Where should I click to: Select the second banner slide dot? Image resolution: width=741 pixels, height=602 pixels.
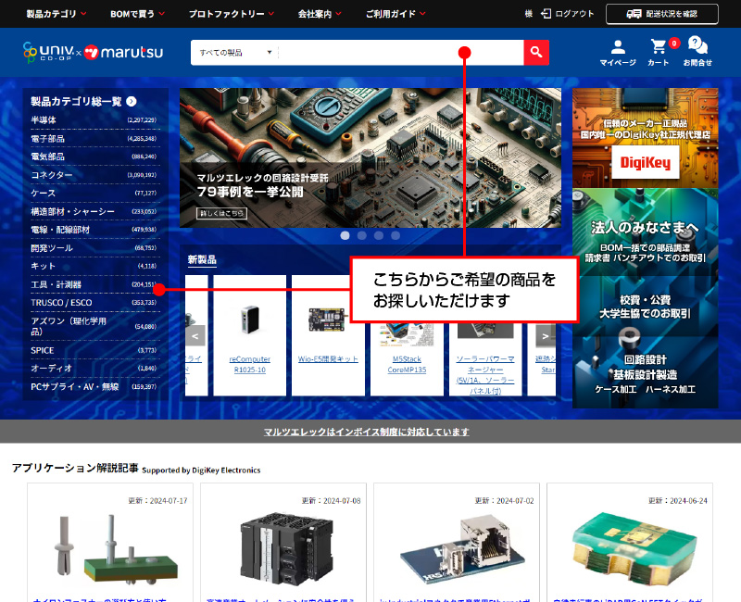click(362, 235)
